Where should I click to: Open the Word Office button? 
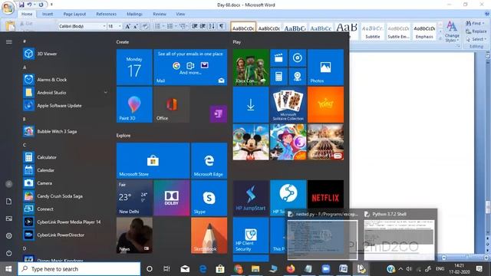click(x=8, y=8)
